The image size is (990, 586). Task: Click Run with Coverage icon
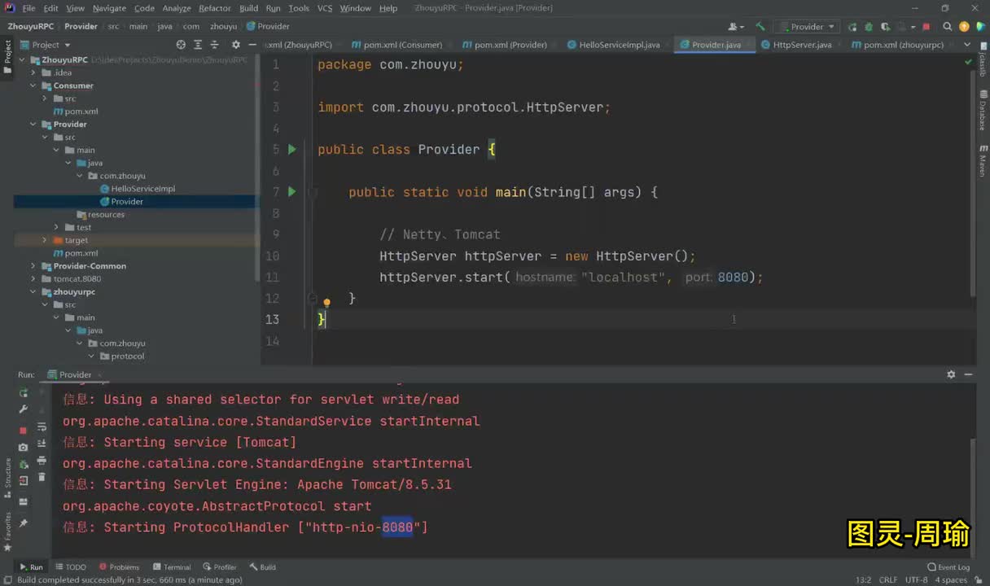tap(886, 27)
